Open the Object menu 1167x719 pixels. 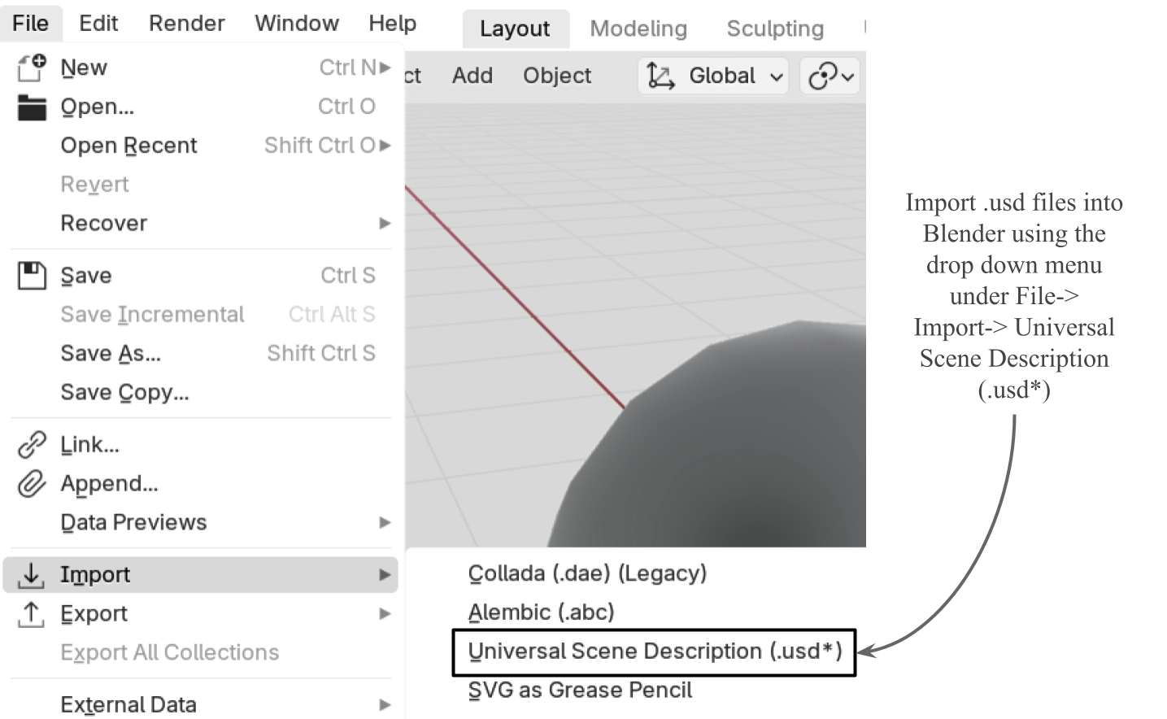pos(557,76)
